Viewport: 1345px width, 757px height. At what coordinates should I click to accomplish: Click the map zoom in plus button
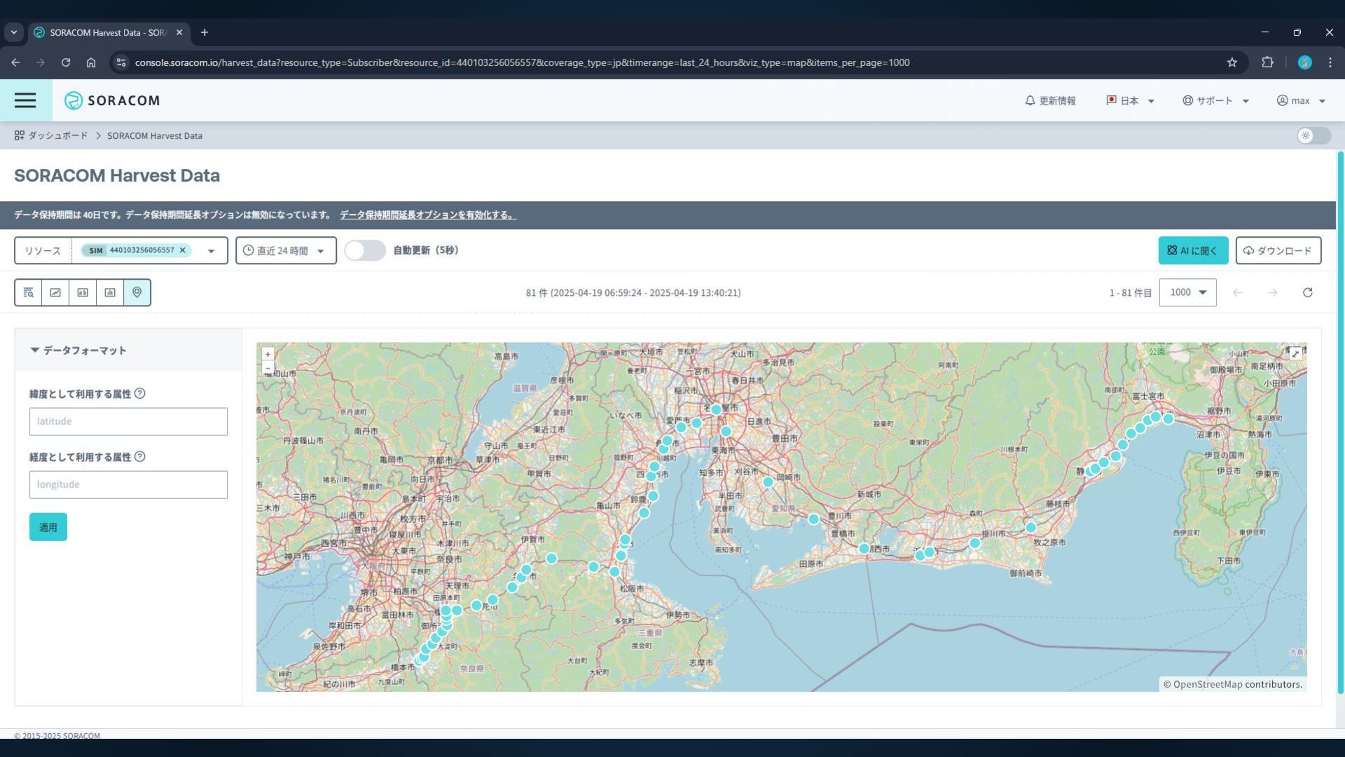click(268, 354)
